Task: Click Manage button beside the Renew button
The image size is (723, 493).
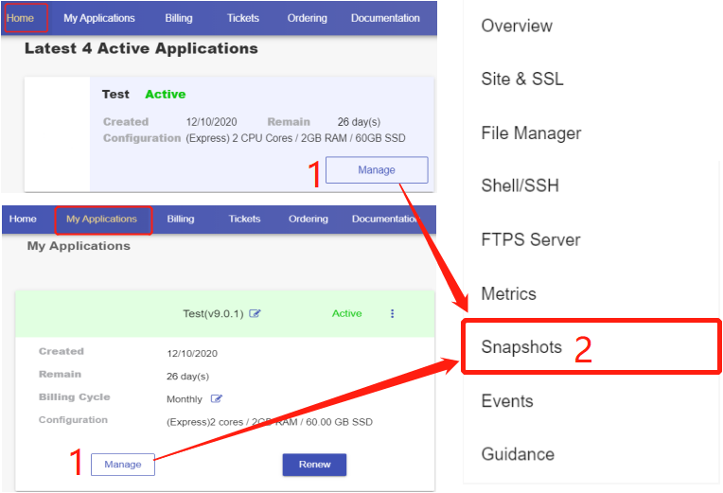Action: tap(122, 465)
